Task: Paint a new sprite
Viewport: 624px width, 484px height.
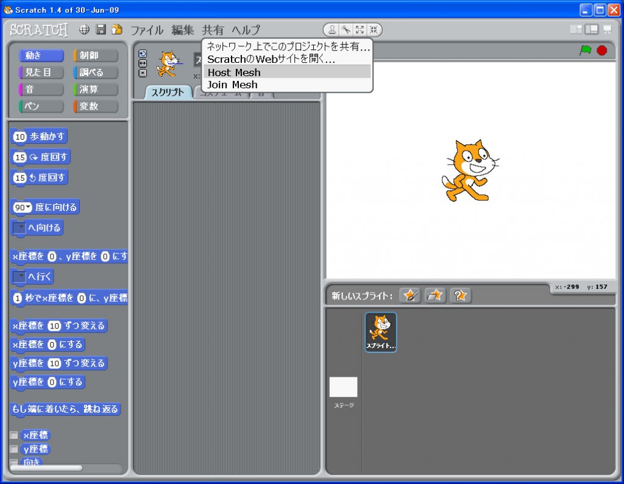Action: [410, 295]
